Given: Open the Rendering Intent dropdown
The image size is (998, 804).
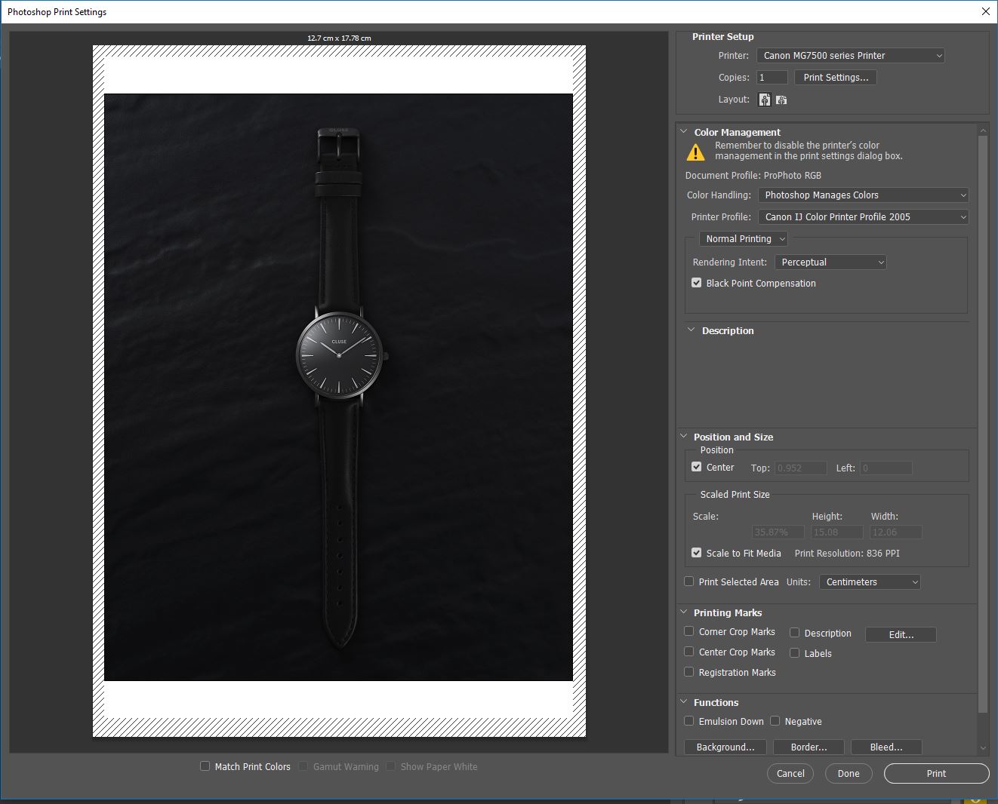Looking at the screenshot, I should [830, 262].
